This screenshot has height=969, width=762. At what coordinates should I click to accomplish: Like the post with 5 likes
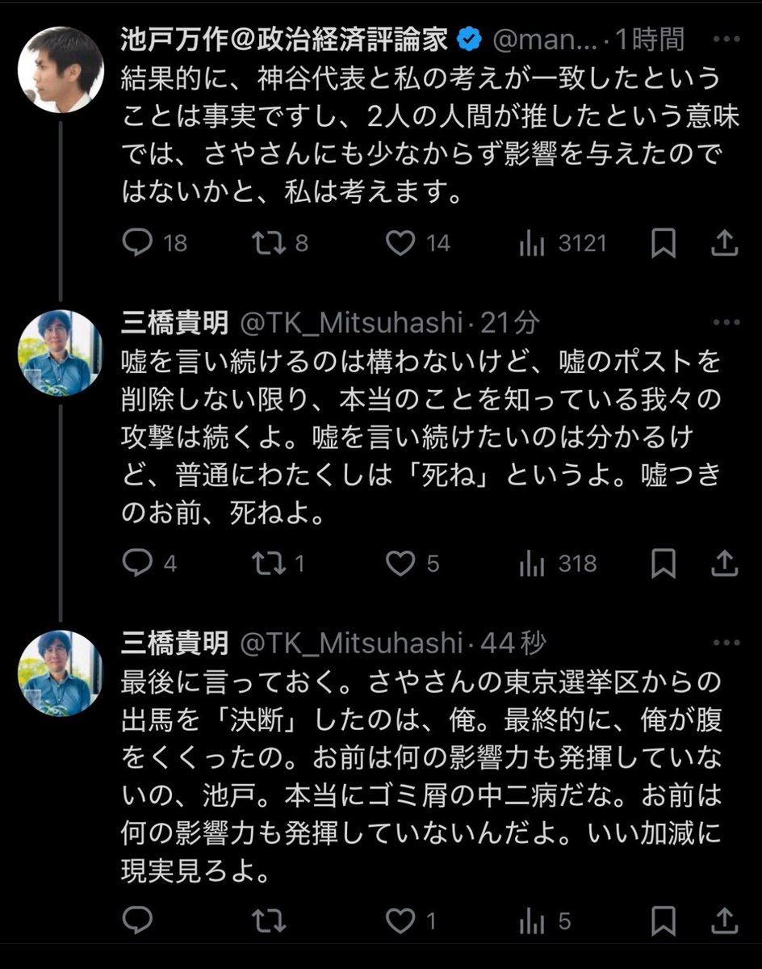tap(401, 563)
